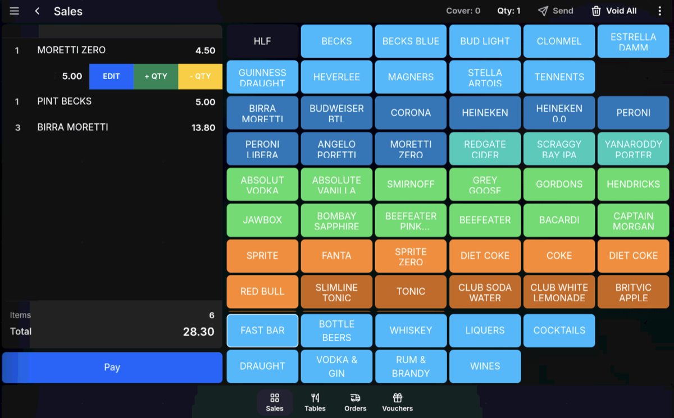Add HLF to the order
The height and width of the screenshot is (418, 674).
click(262, 42)
